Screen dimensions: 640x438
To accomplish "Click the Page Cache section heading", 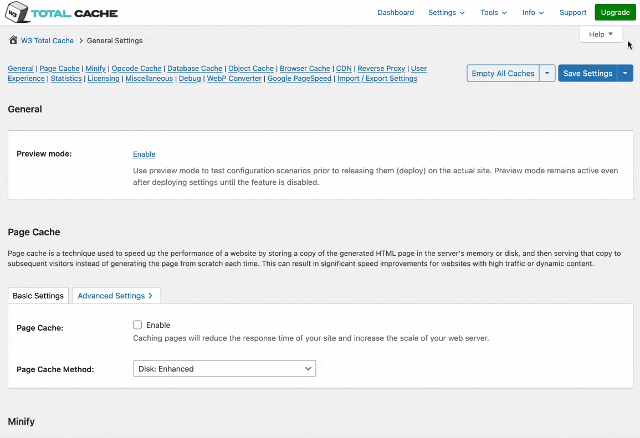I will tap(34, 232).
